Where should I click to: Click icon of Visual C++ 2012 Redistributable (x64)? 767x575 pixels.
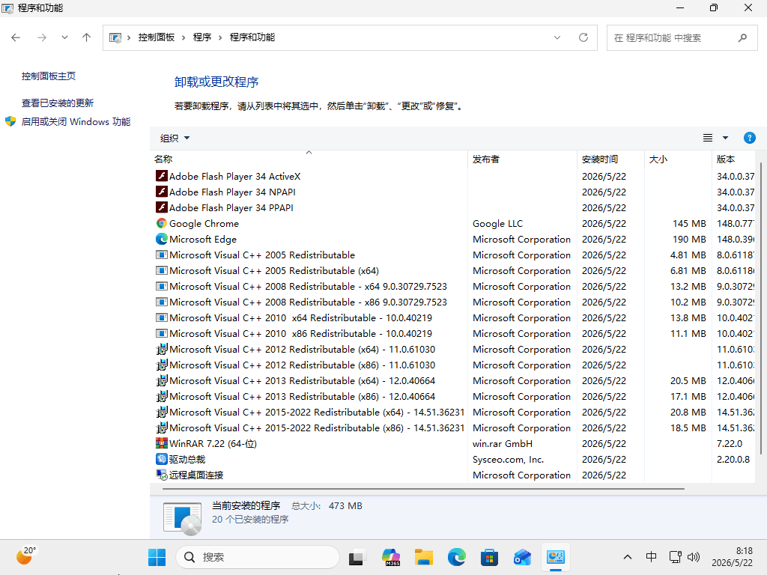[162, 349]
